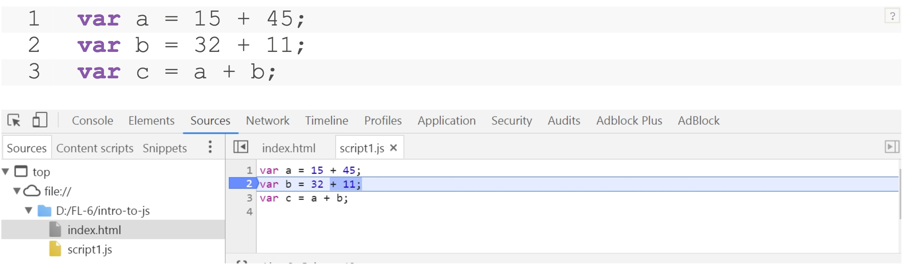Click the 'top' label in the tree
This screenshot has width=906, height=266.
[41, 172]
